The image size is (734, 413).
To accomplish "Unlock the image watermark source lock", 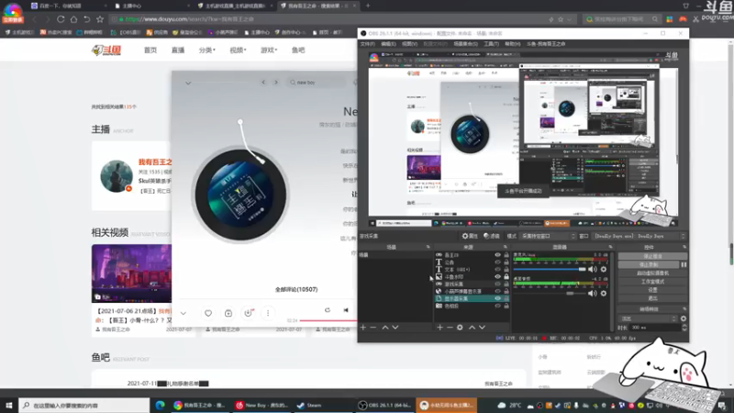I will 506,277.
